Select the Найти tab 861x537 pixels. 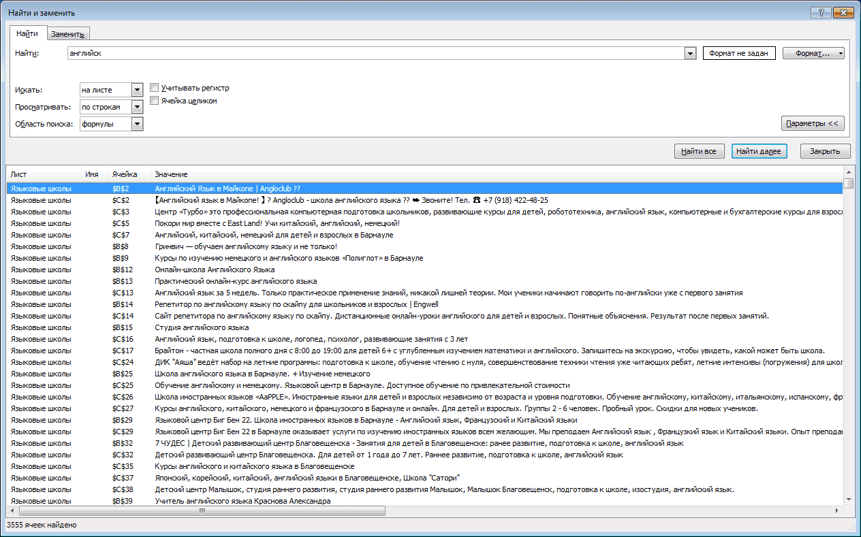tap(27, 33)
